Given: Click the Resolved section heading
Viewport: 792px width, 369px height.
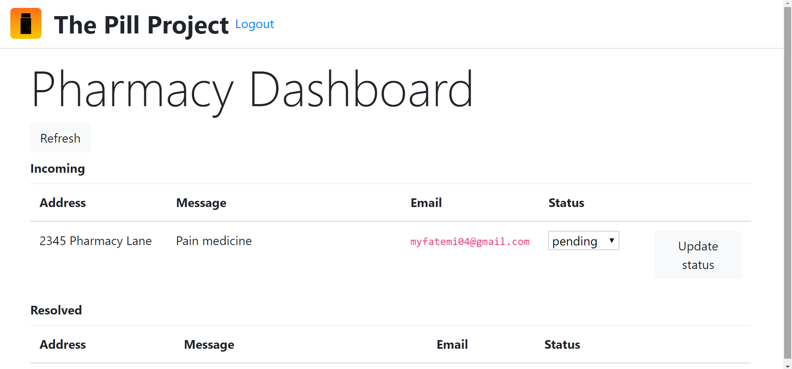Looking at the screenshot, I should click(56, 310).
